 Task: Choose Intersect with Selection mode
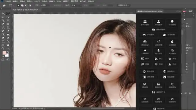[x=30, y=5]
